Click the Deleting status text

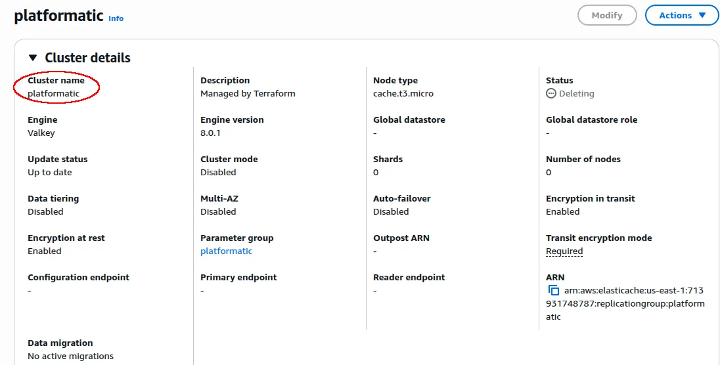point(577,93)
